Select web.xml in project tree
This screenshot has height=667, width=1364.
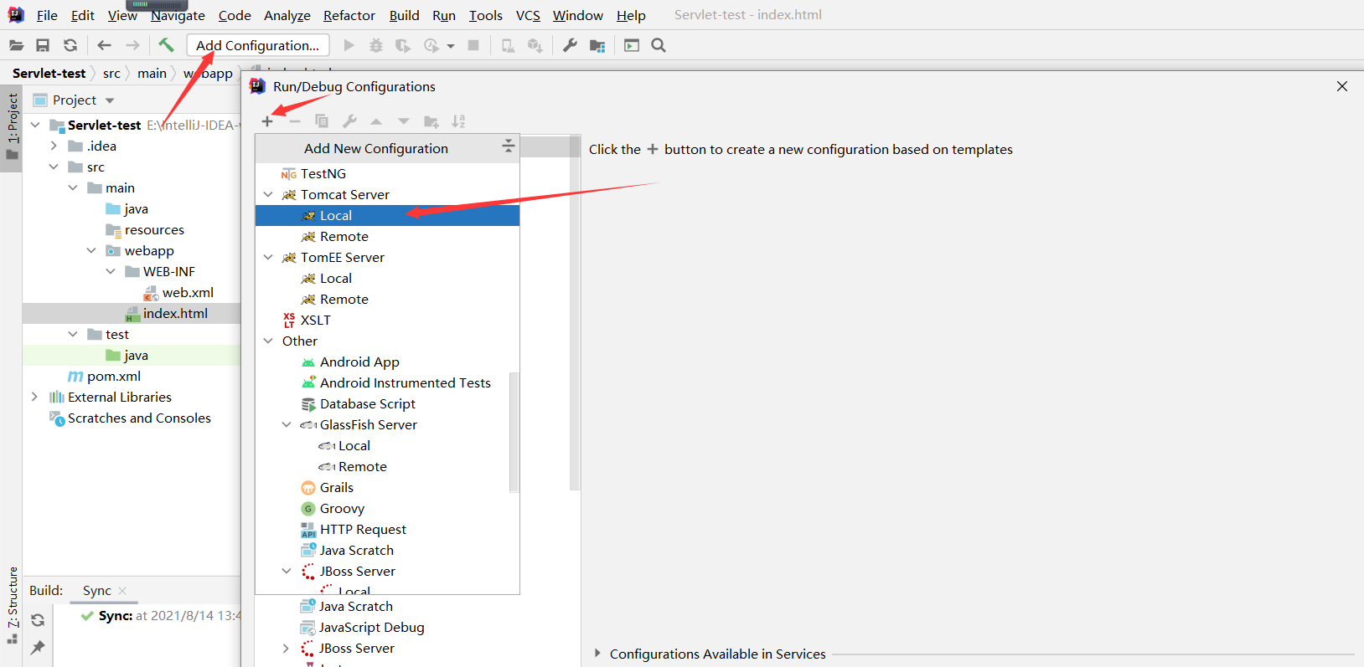(188, 292)
